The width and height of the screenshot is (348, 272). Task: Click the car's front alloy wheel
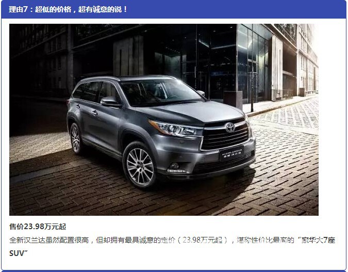pyautogui.click(x=140, y=166)
